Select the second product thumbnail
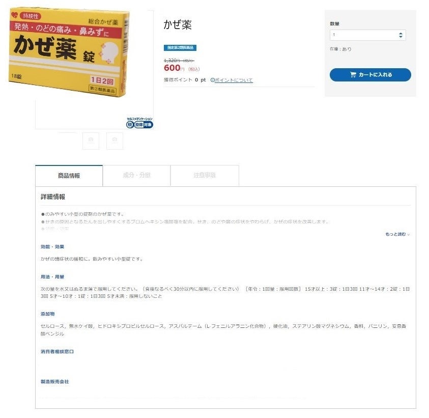This screenshot has height=418, width=429. tap(91, 141)
